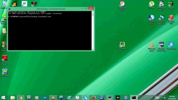Screen dimensions: 178x100
Task: Show hidden system tray icons
Action: tap(162, 97)
